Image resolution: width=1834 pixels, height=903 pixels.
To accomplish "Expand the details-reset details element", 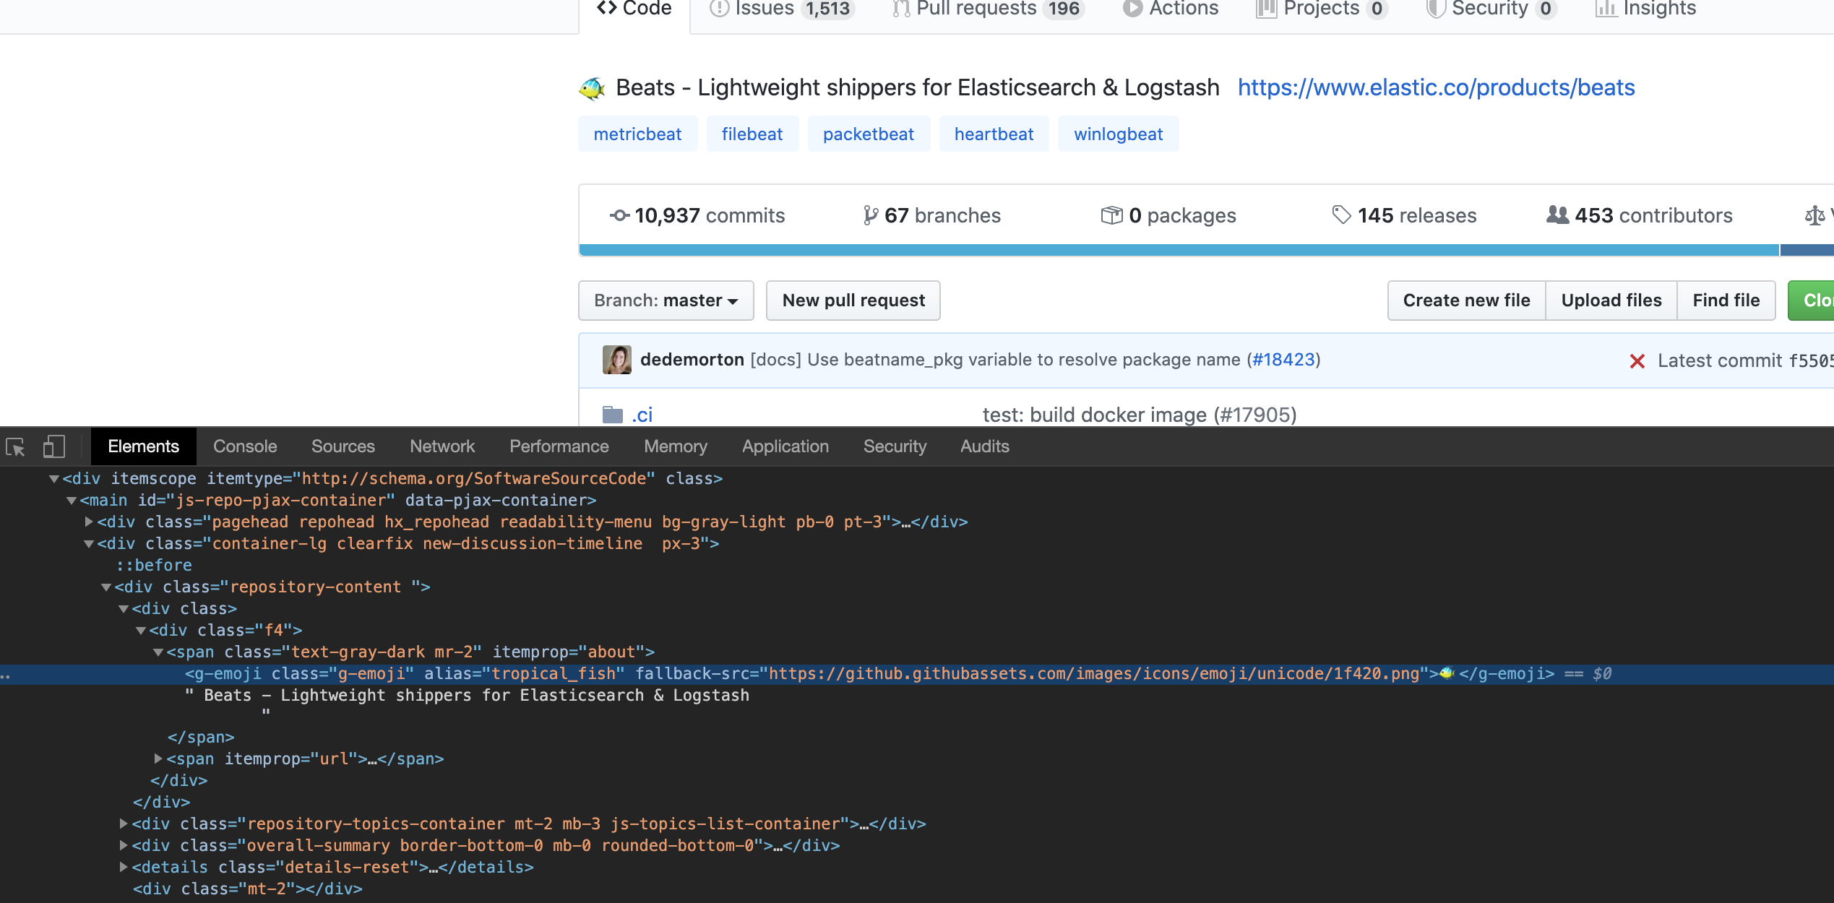I will point(124,867).
